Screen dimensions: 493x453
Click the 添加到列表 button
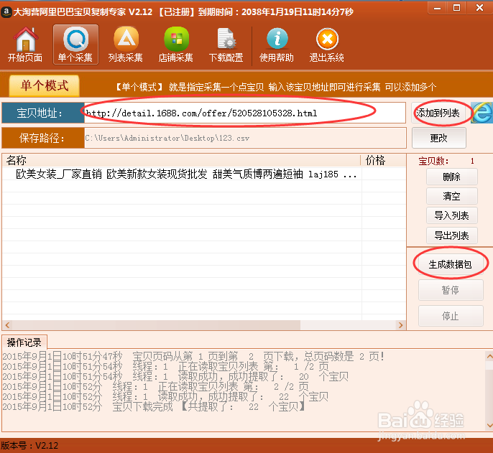pyautogui.click(x=438, y=113)
